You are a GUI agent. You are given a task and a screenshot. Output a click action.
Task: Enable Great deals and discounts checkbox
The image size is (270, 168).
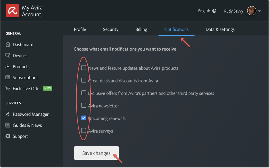(84, 80)
